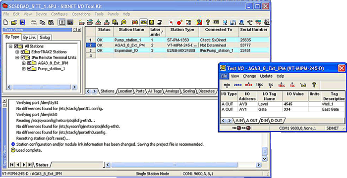Expand the AGA3_8_Ext_IPM tree node
347x178 pixels.
click(x=24, y=63)
